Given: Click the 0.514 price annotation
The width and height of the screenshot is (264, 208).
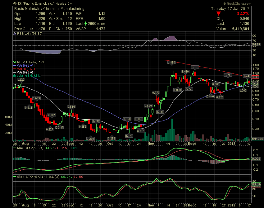Looking at the screenshot, I should point(71,107).
